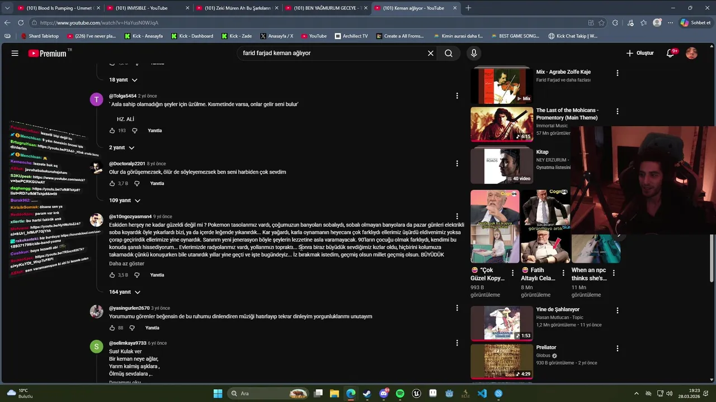716x402 pixels.
Task: Open more options for @yasingurlen2670 comment
Action: coord(457,308)
